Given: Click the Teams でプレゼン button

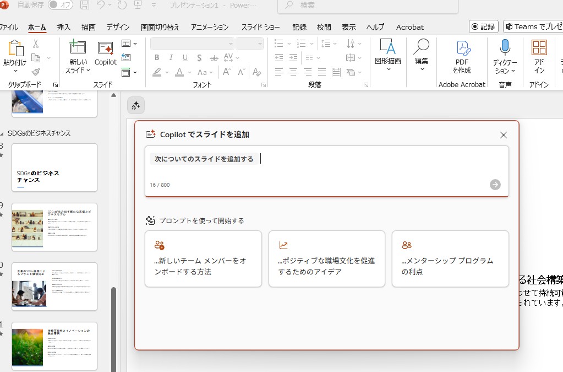Looking at the screenshot, I should 534,27.
